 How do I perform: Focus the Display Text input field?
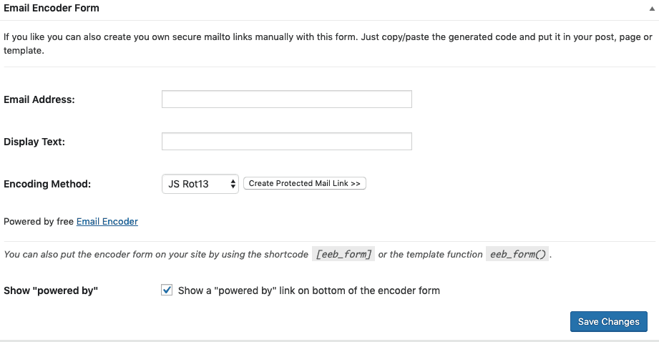pos(287,141)
